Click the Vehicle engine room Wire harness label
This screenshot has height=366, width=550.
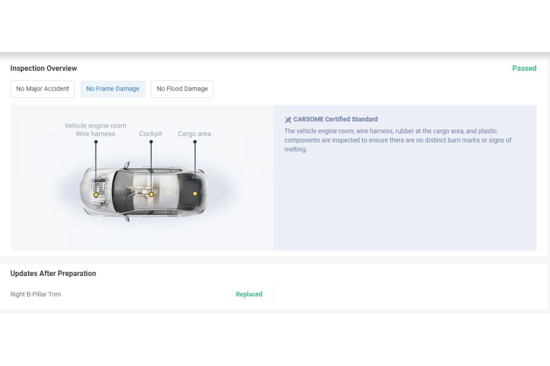click(x=95, y=129)
